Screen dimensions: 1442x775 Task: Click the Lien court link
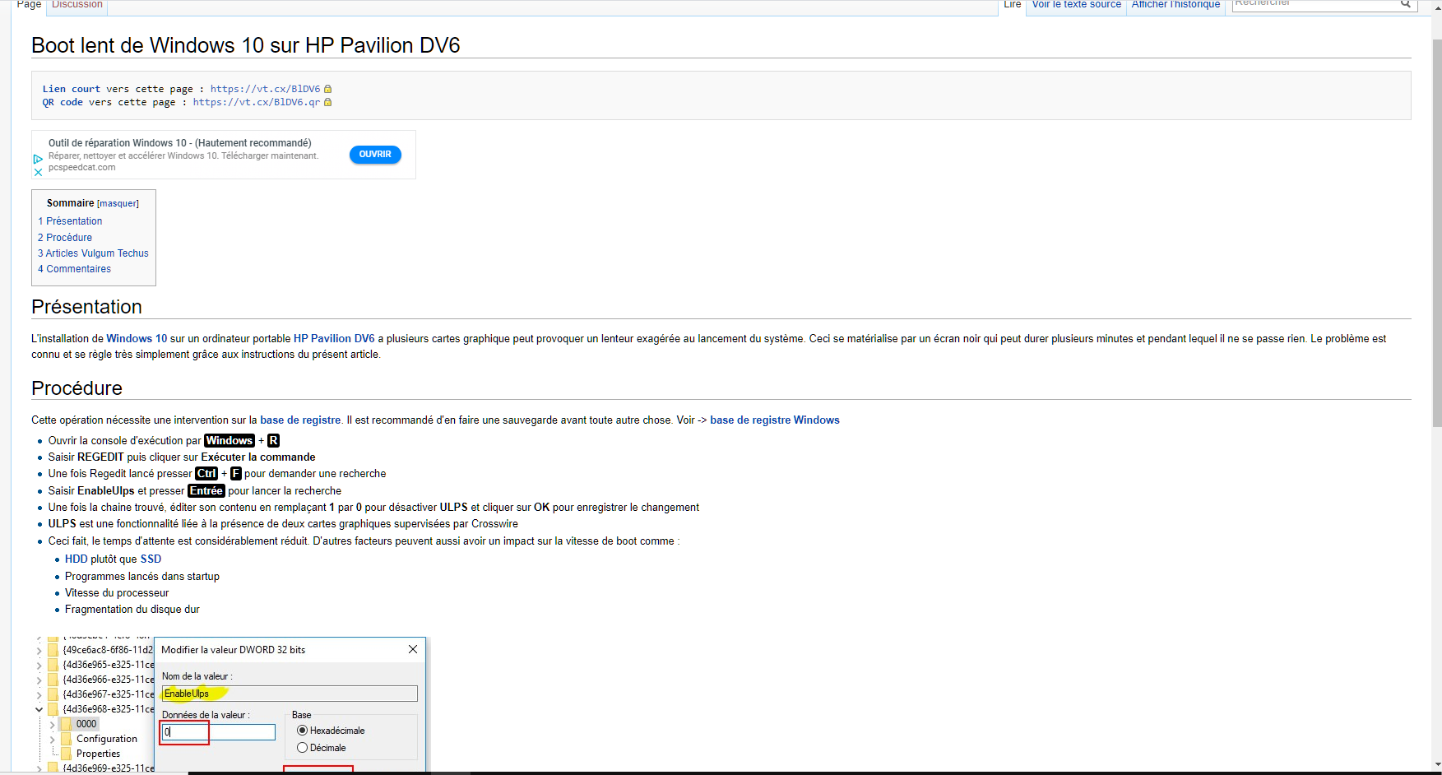(x=72, y=89)
